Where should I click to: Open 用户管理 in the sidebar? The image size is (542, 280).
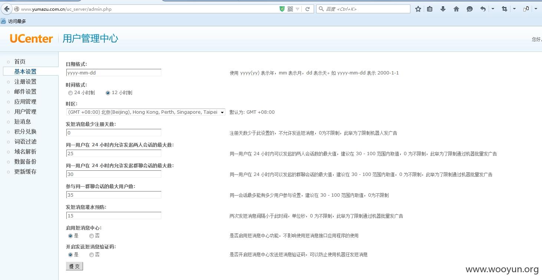(x=25, y=111)
